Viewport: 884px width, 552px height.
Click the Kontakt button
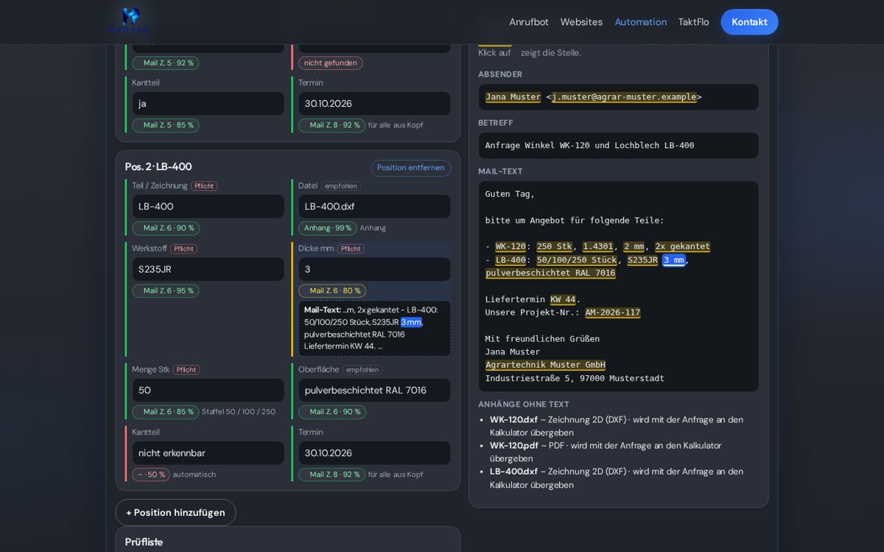[749, 22]
